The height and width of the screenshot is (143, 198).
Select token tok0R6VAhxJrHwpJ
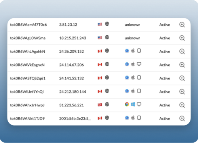pos(27,105)
